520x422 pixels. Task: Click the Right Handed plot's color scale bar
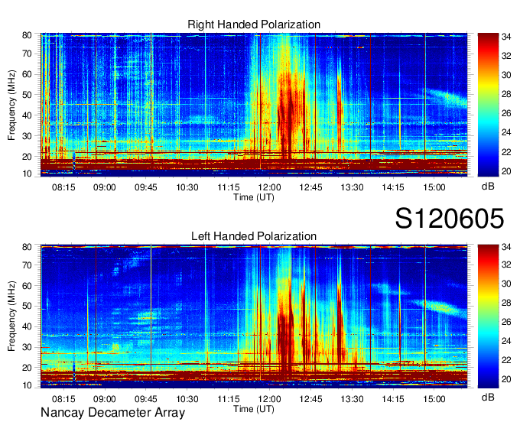[x=488, y=105]
